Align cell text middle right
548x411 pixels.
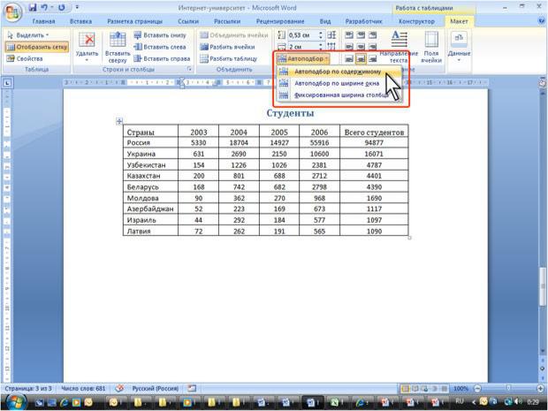tap(373, 47)
